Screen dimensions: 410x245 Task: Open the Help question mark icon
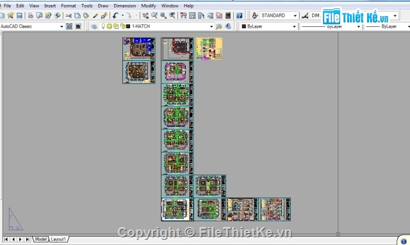tap(239, 15)
